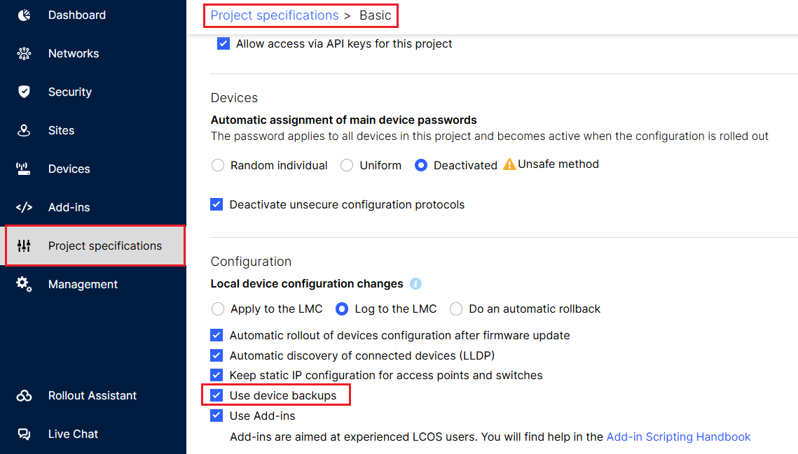Go to the Management menu item
The width and height of the screenshot is (798, 454).
coord(83,284)
